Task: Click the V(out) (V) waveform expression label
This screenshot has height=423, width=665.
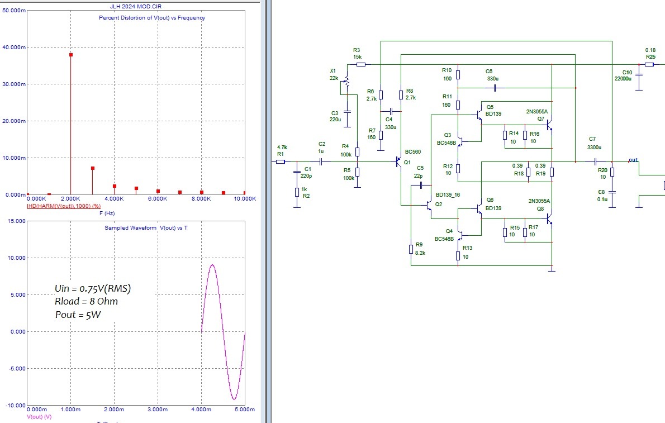Action: tap(39, 417)
